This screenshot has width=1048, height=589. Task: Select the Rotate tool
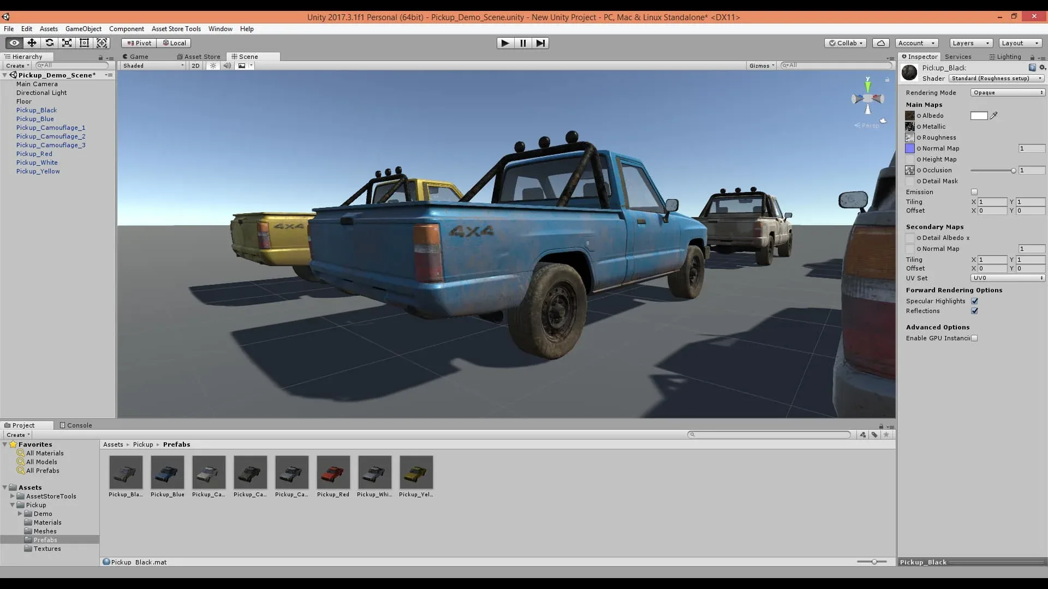pyautogui.click(x=49, y=43)
